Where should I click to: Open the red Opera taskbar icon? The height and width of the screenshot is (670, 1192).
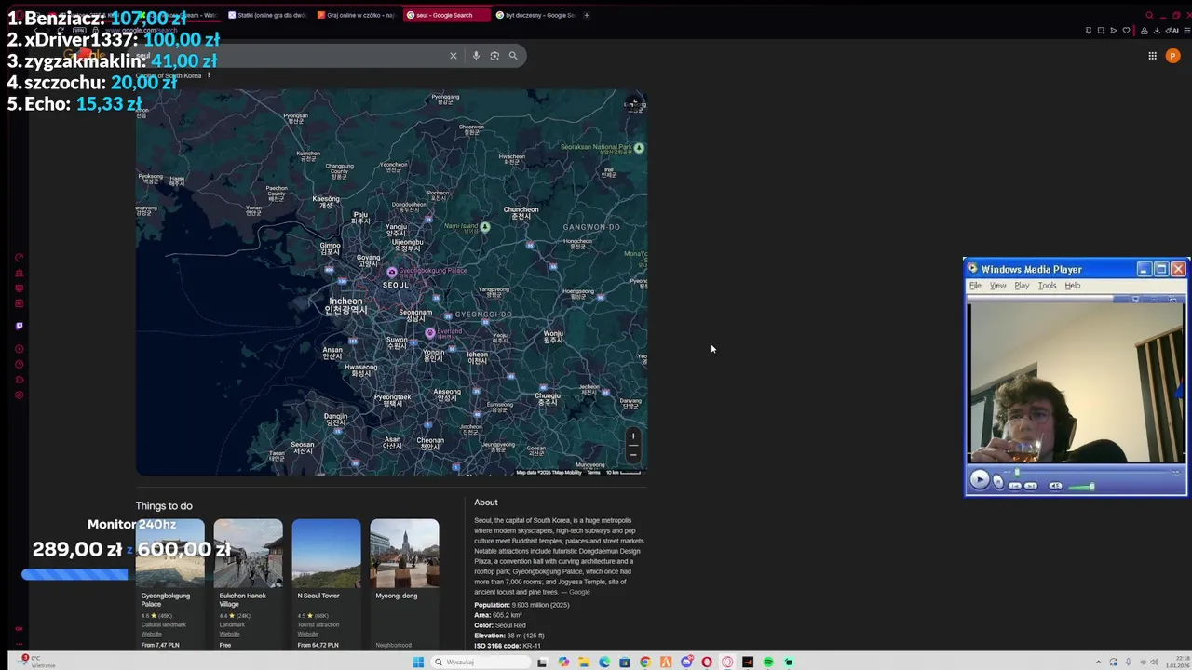[x=707, y=663]
